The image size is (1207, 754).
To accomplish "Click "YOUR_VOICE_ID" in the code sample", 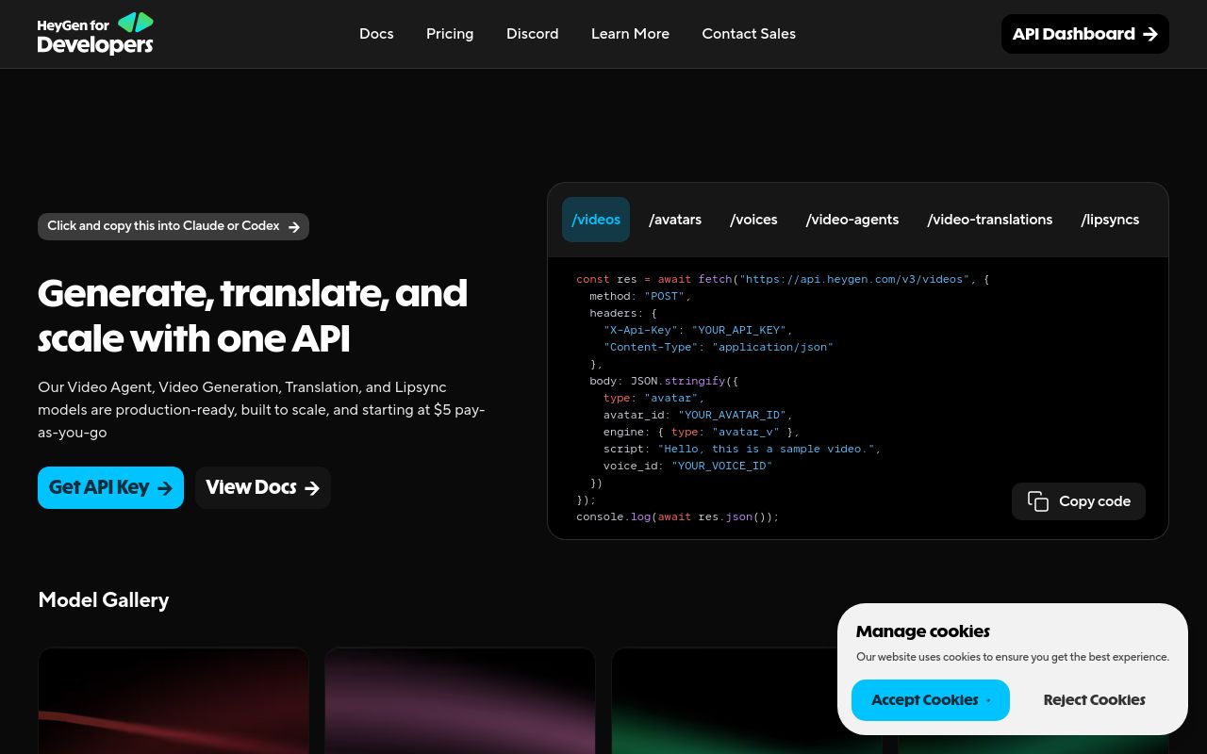I will tap(721, 466).
